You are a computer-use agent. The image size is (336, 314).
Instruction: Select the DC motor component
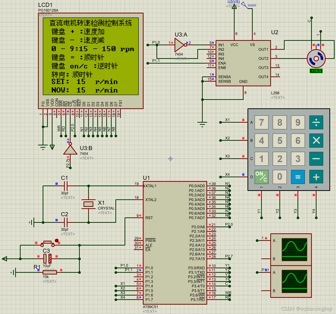(x=316, y=58)
